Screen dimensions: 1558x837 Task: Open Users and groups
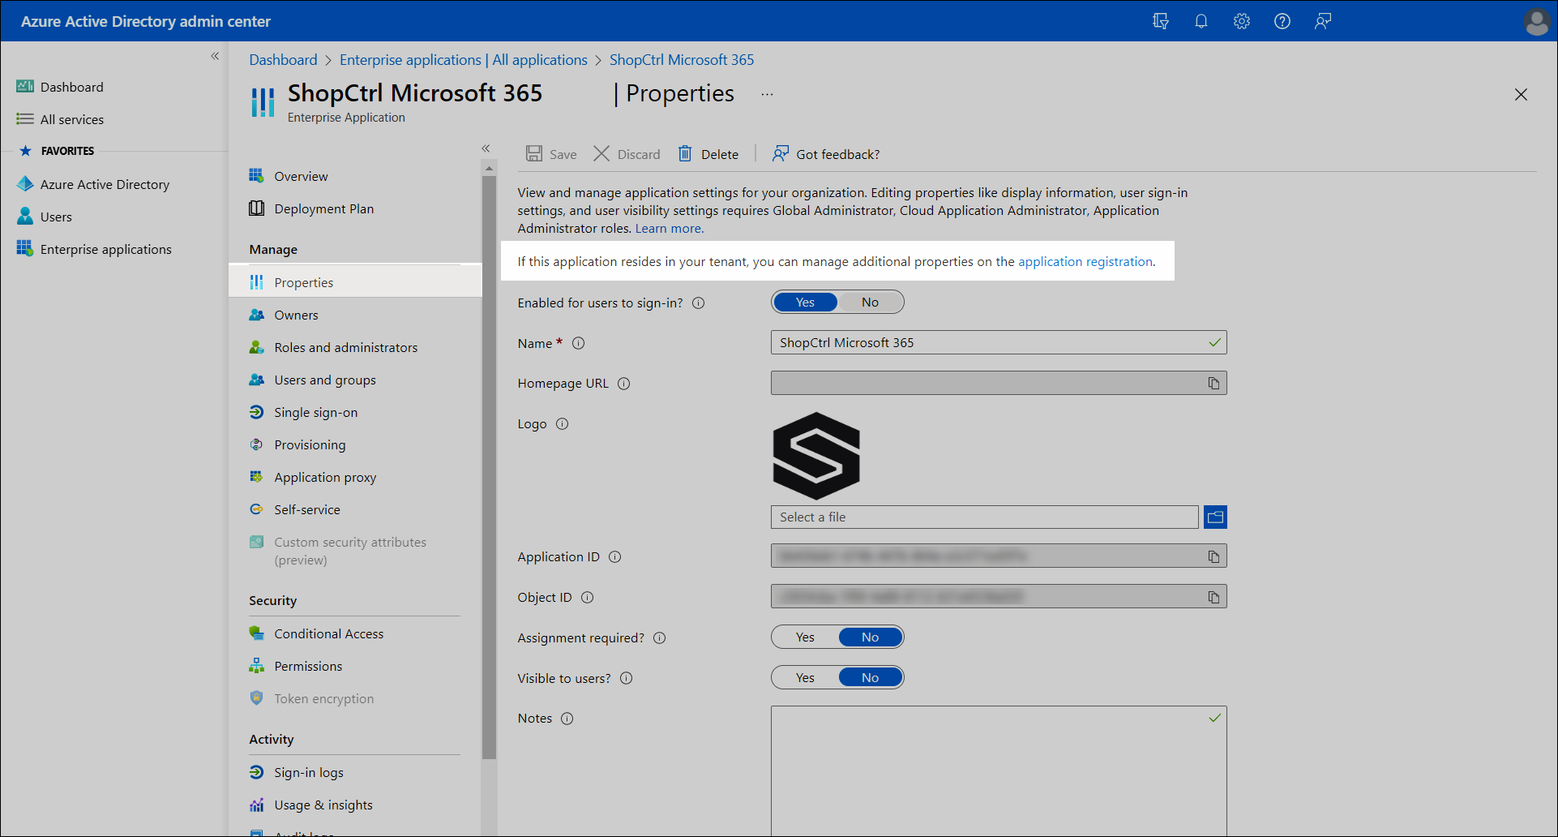coord(324,380)
